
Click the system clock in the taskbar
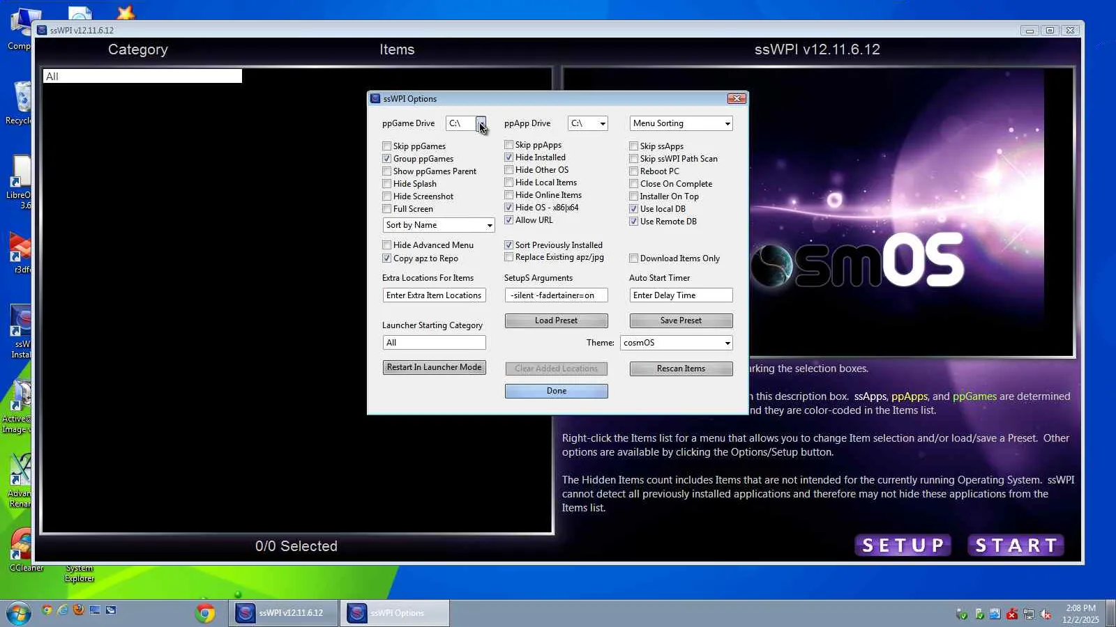(x=1080, y=614)
